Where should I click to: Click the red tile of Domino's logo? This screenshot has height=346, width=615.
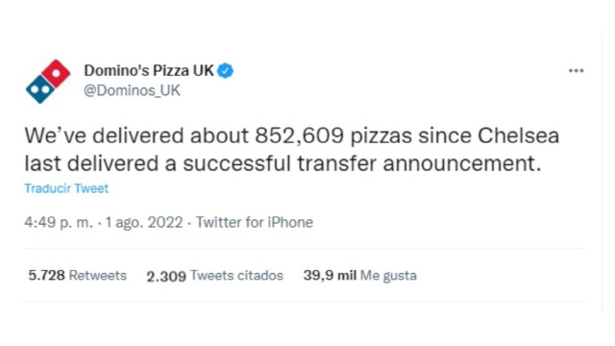[x=56, y=73]
